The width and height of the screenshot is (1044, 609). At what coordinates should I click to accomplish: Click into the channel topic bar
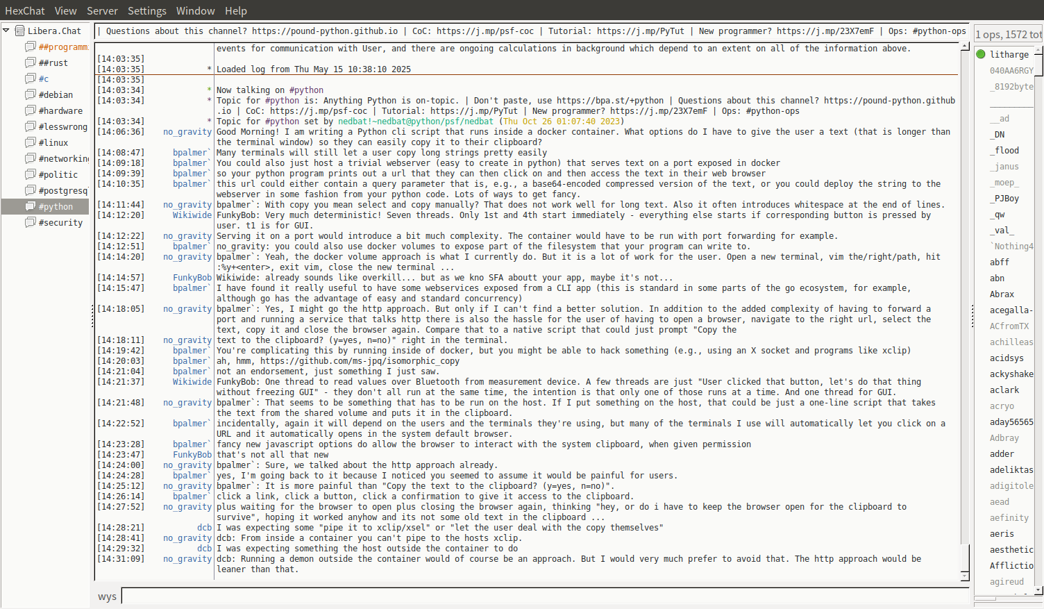532,31
